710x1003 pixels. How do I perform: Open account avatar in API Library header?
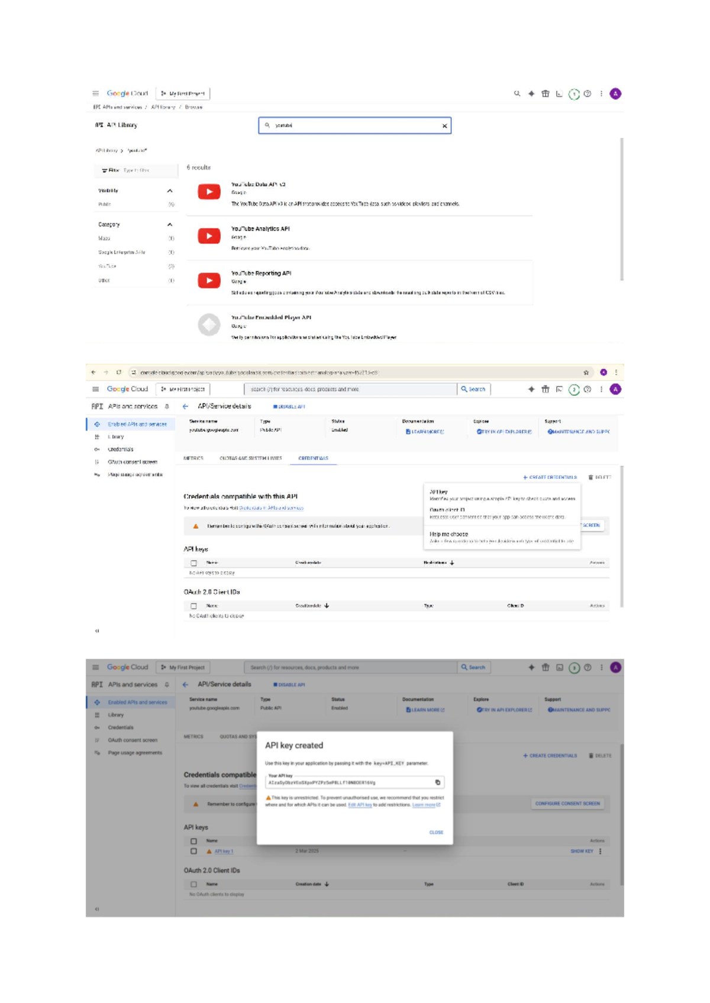coord(615,93)
